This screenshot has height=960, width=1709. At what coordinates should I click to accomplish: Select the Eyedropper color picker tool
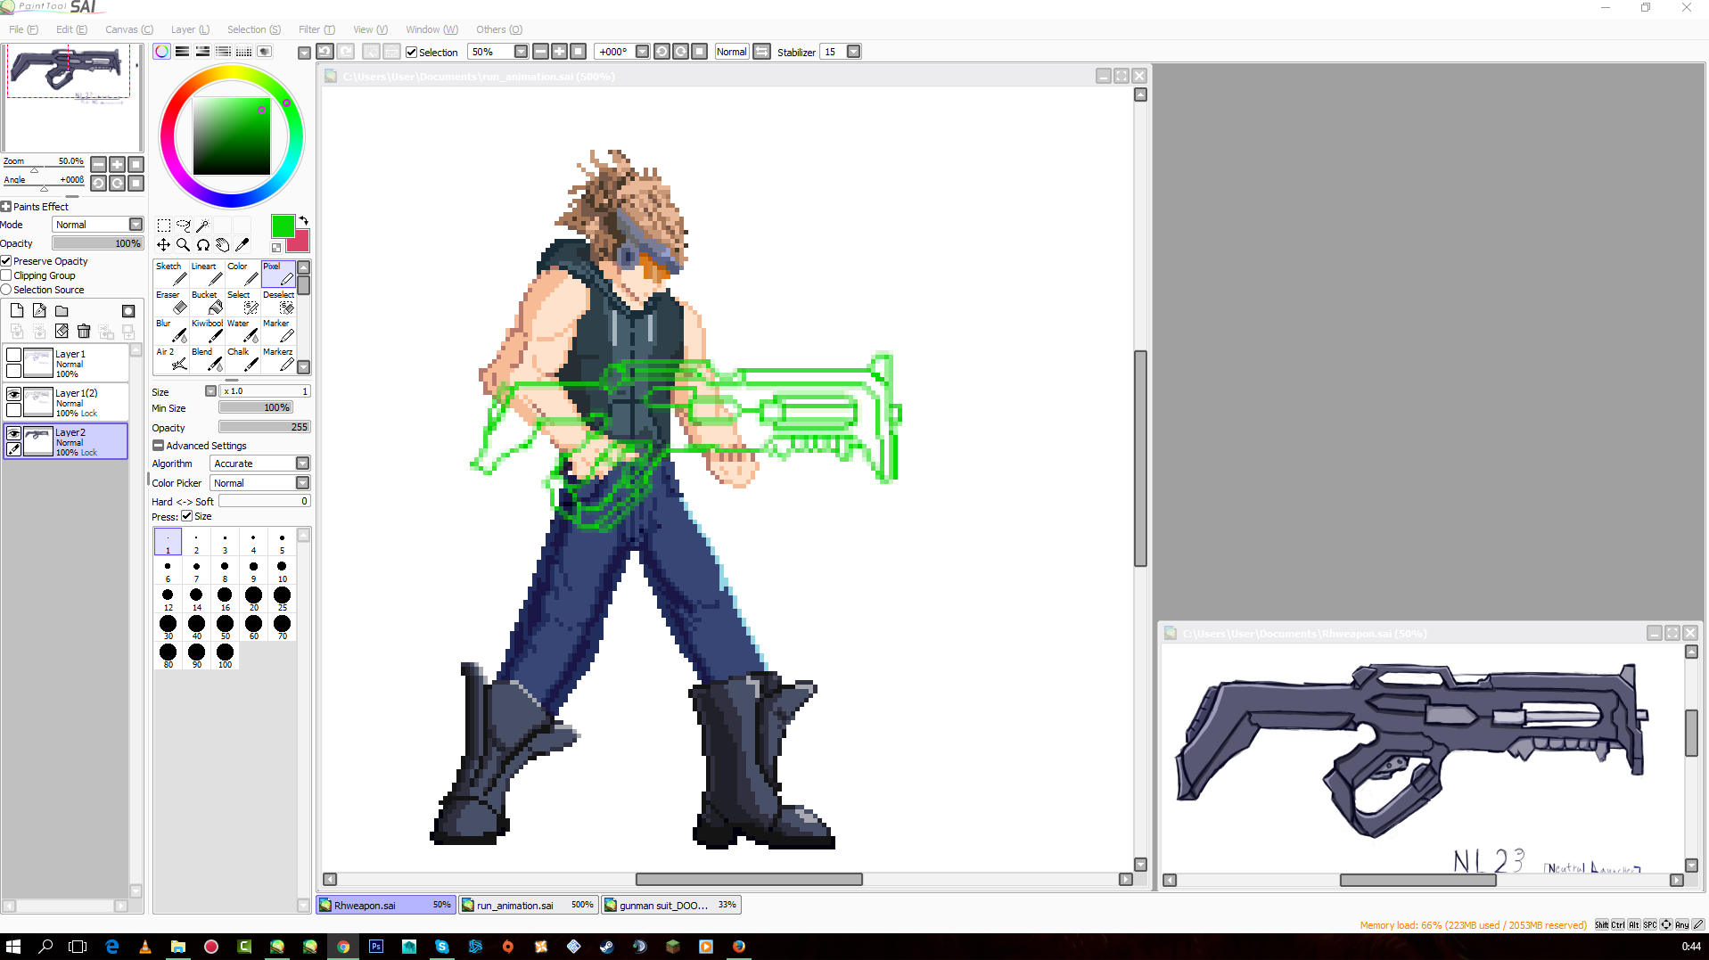point(242,245)
